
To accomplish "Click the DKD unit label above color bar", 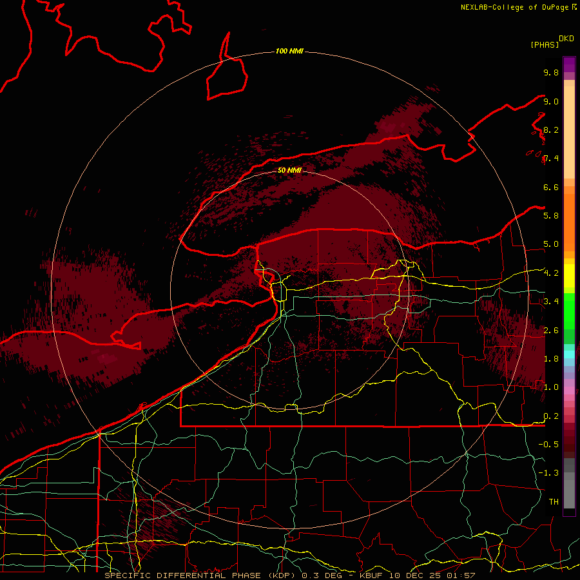I will click(566, 39).
